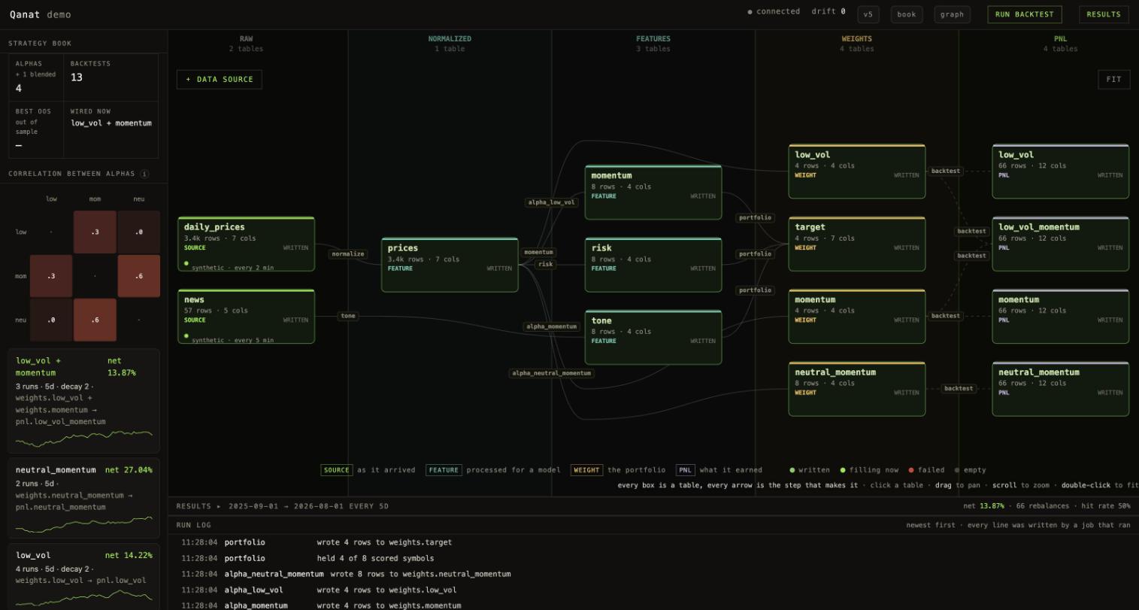Click the BACKTESTS 13 cell
The width and height of the screenshot is (1139, 610).
[111, 77]
